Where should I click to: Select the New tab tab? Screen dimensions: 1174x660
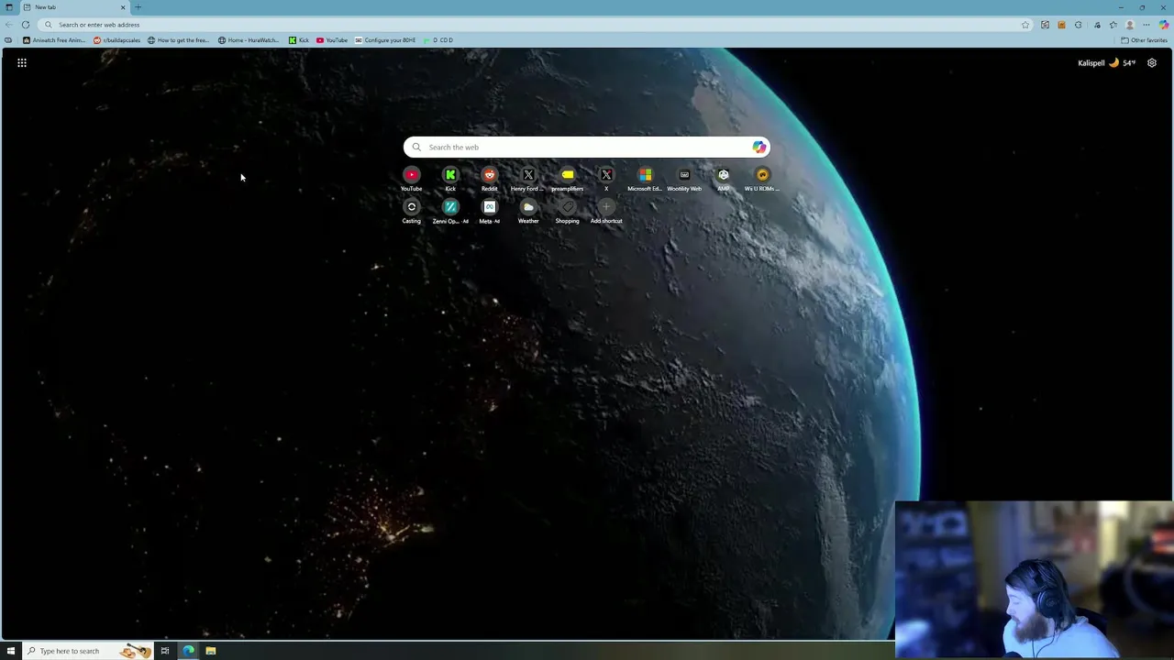coord(74,7)
